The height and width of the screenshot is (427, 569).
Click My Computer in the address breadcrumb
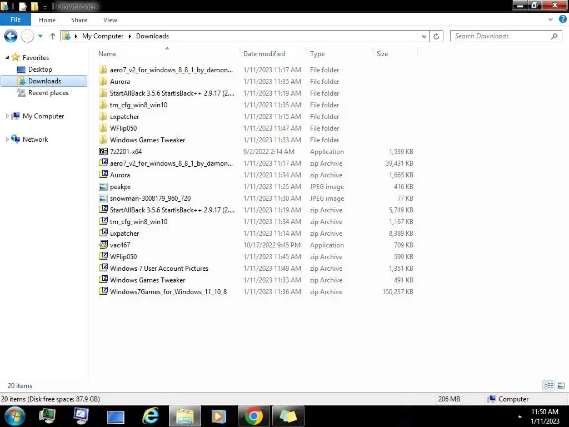103,36
